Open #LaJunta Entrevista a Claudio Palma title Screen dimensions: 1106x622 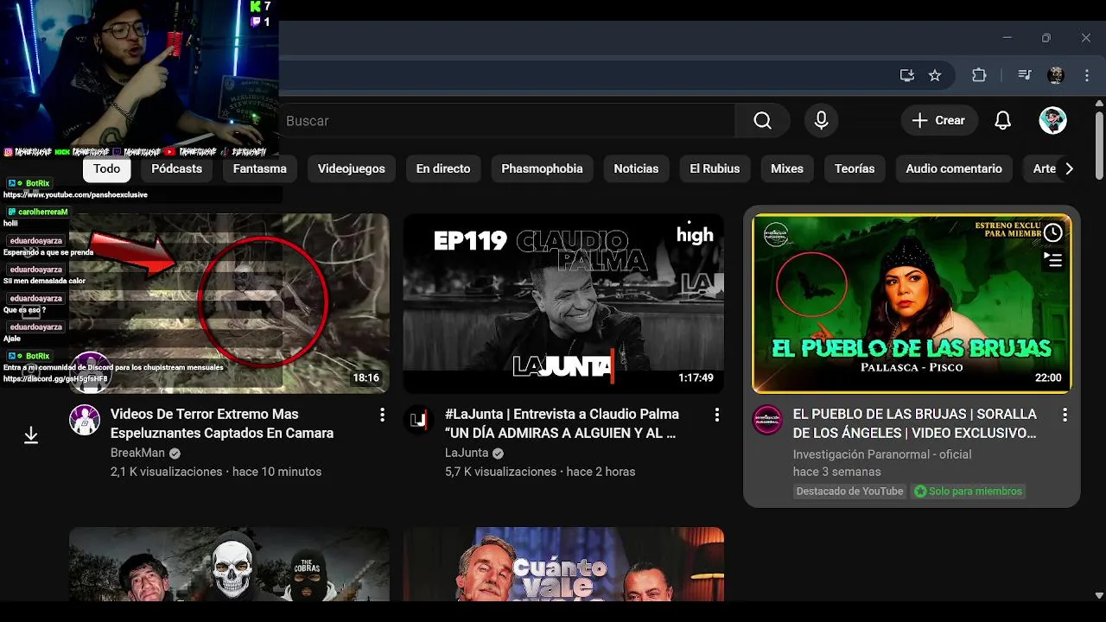coord(562,423)
